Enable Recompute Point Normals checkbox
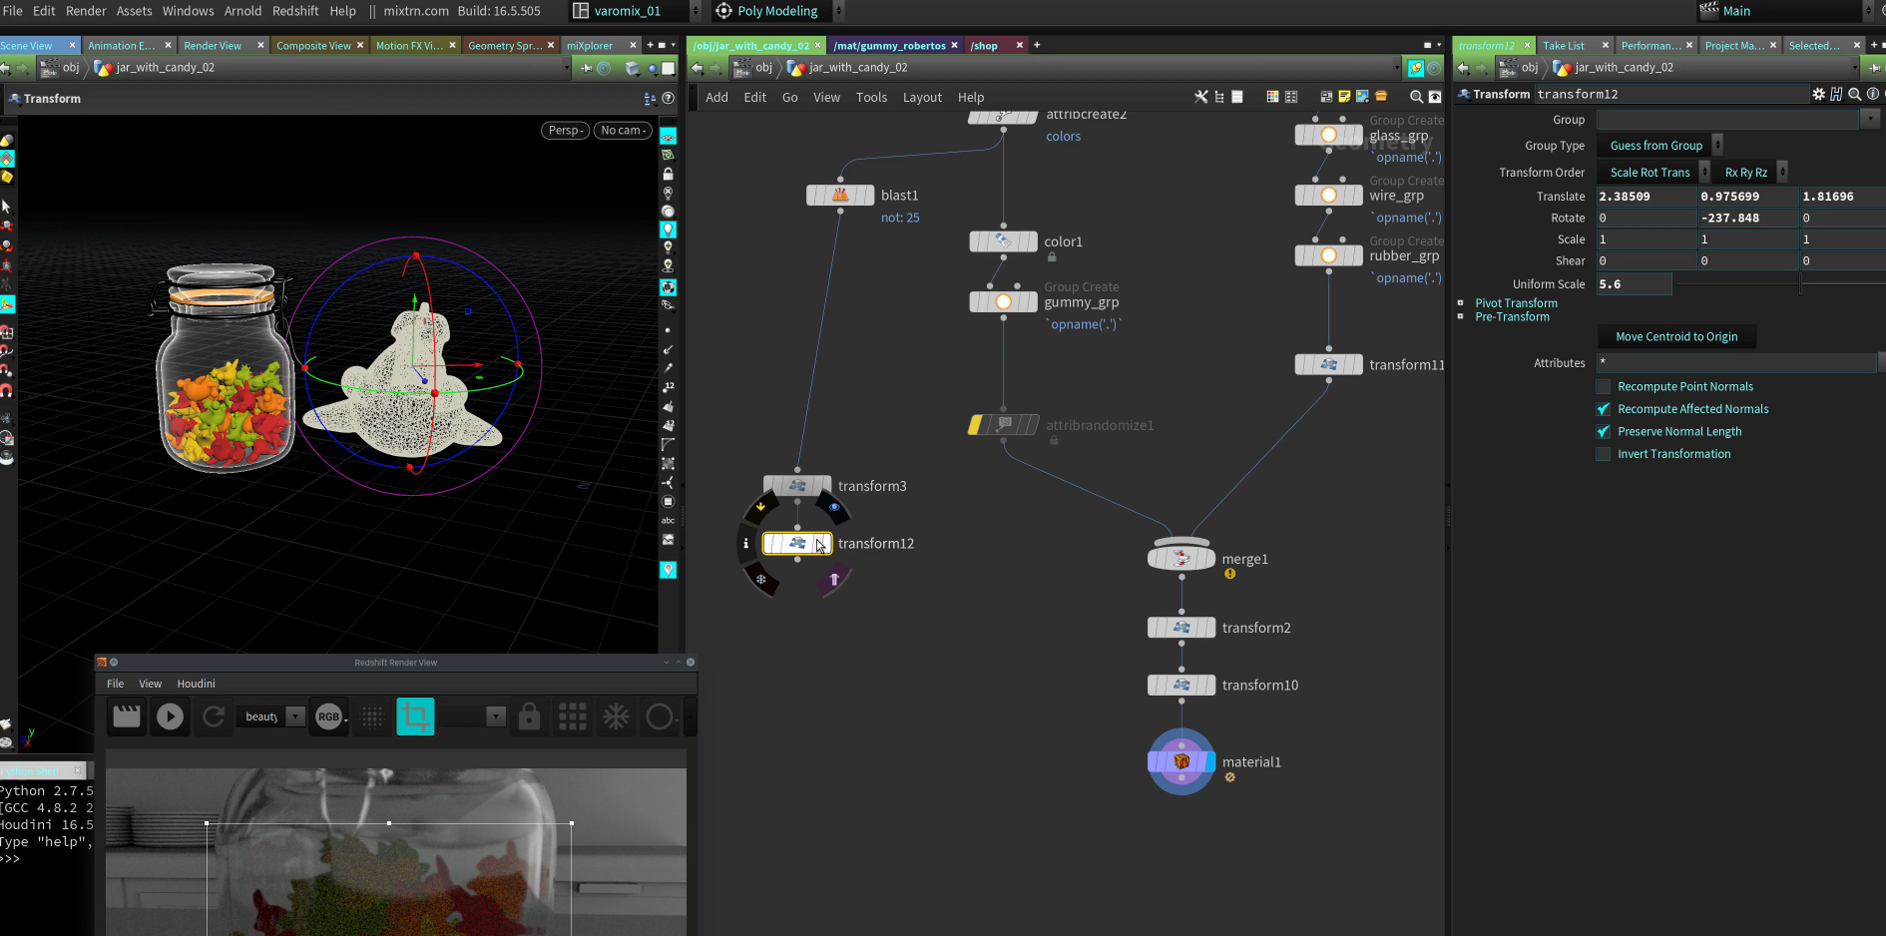The height and width of the screenshot is (936, 1886). coord(1604,387)
